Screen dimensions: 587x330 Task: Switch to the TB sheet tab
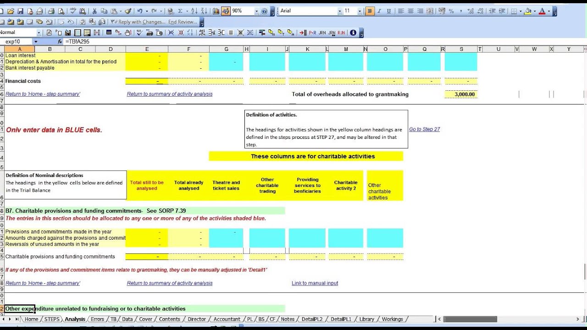point(113,319)
